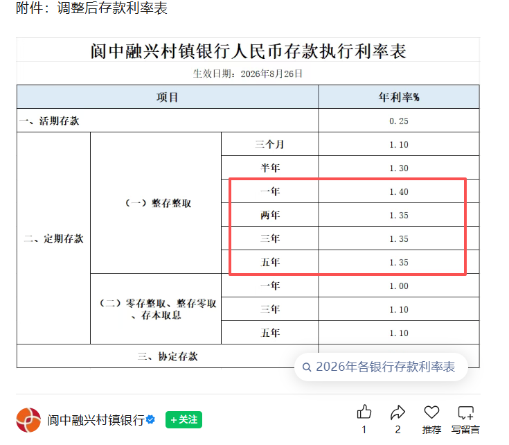Screen dimensions: 509x445
Task: Click the 推荐 label
Action: point(431,430)
